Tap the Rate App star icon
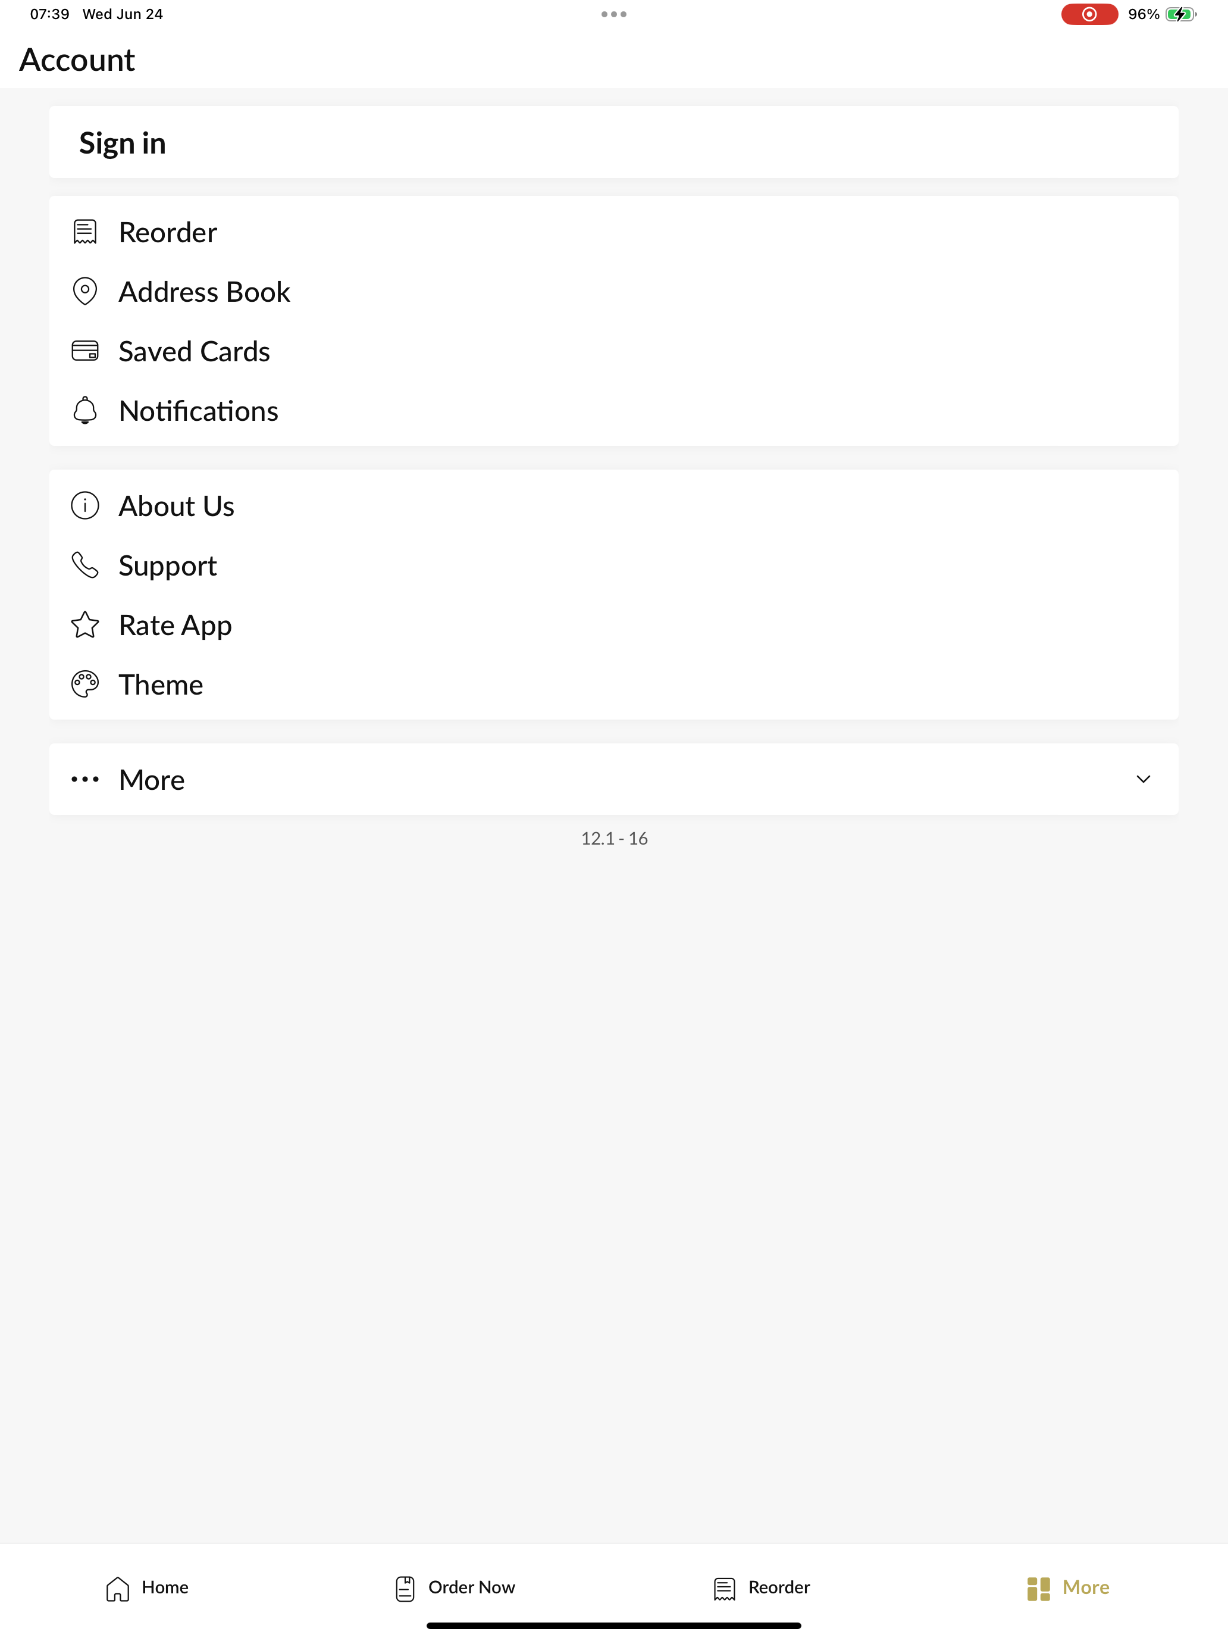Viewport: 1228px width, 1638px height. [85, 624]
